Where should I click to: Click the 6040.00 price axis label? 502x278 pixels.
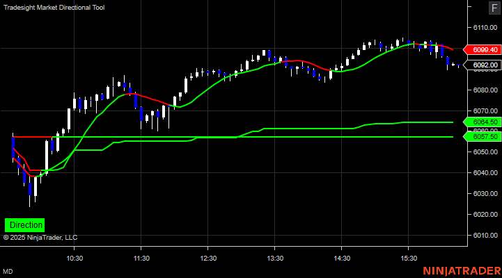pyautogui.click(x=485, y=173)
